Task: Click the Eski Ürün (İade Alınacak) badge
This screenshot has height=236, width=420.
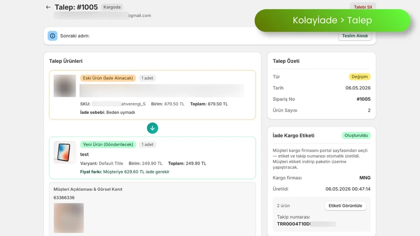Action: (108, 78)
